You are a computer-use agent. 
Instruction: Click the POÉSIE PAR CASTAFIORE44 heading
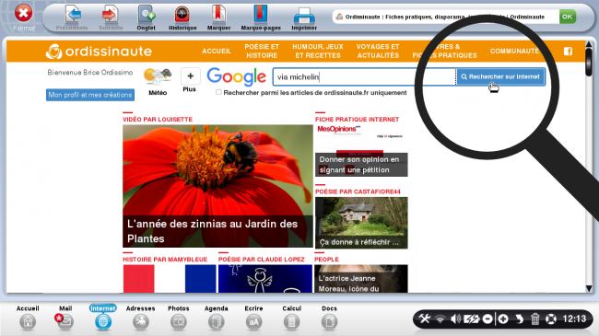pos(358,191)
